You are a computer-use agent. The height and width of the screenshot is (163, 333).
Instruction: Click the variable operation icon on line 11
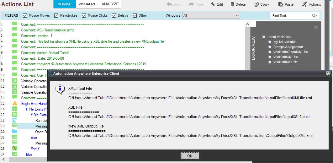tap(15, 81)
